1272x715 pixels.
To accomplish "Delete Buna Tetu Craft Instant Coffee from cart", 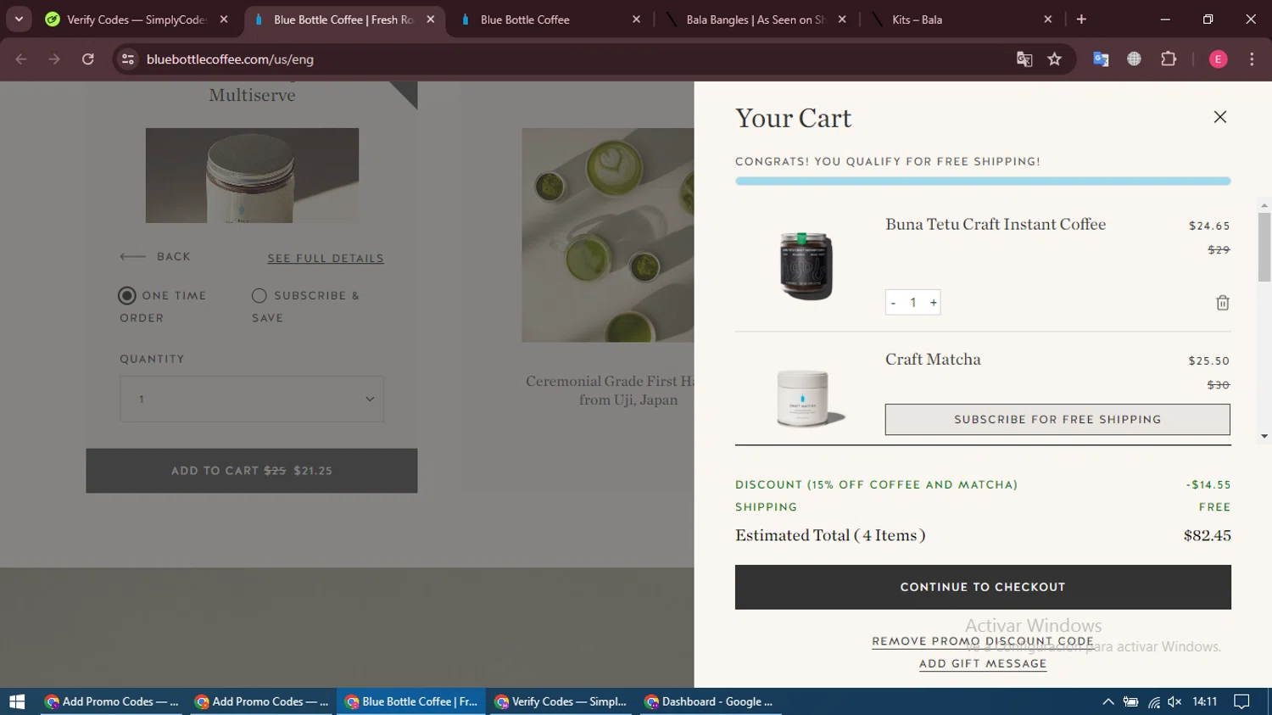I will (1222, 303).
